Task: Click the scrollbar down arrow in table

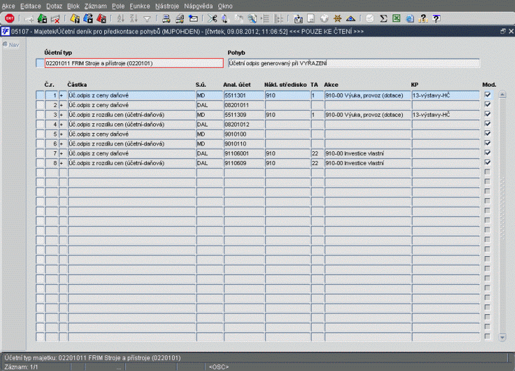Action: (503, 337)
